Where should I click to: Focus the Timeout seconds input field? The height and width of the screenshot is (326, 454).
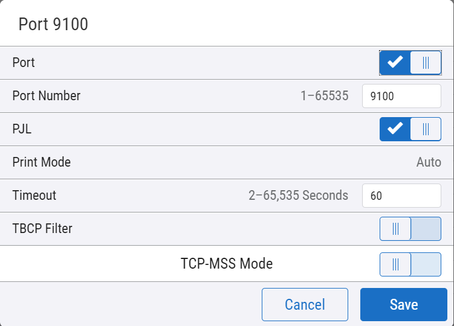point(401,196)
